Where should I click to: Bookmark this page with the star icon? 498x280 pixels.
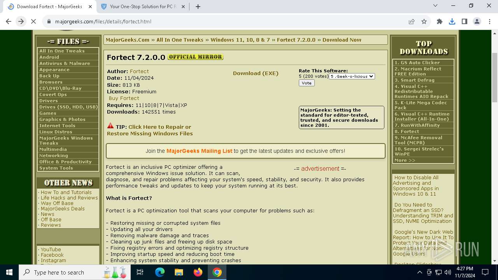424,21
